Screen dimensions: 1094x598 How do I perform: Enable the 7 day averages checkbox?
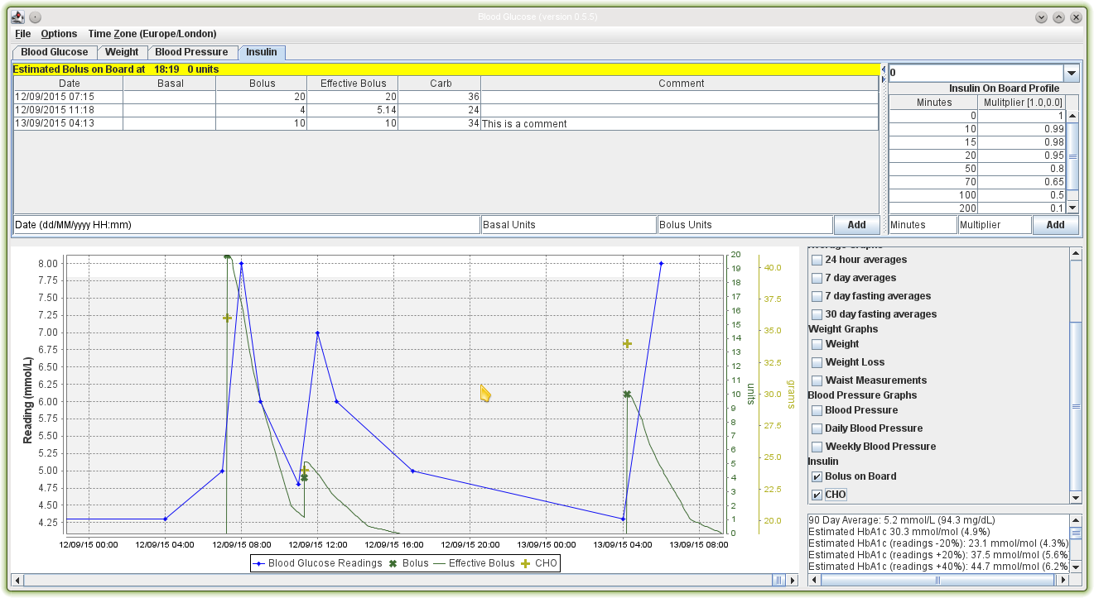pos(817,278)
